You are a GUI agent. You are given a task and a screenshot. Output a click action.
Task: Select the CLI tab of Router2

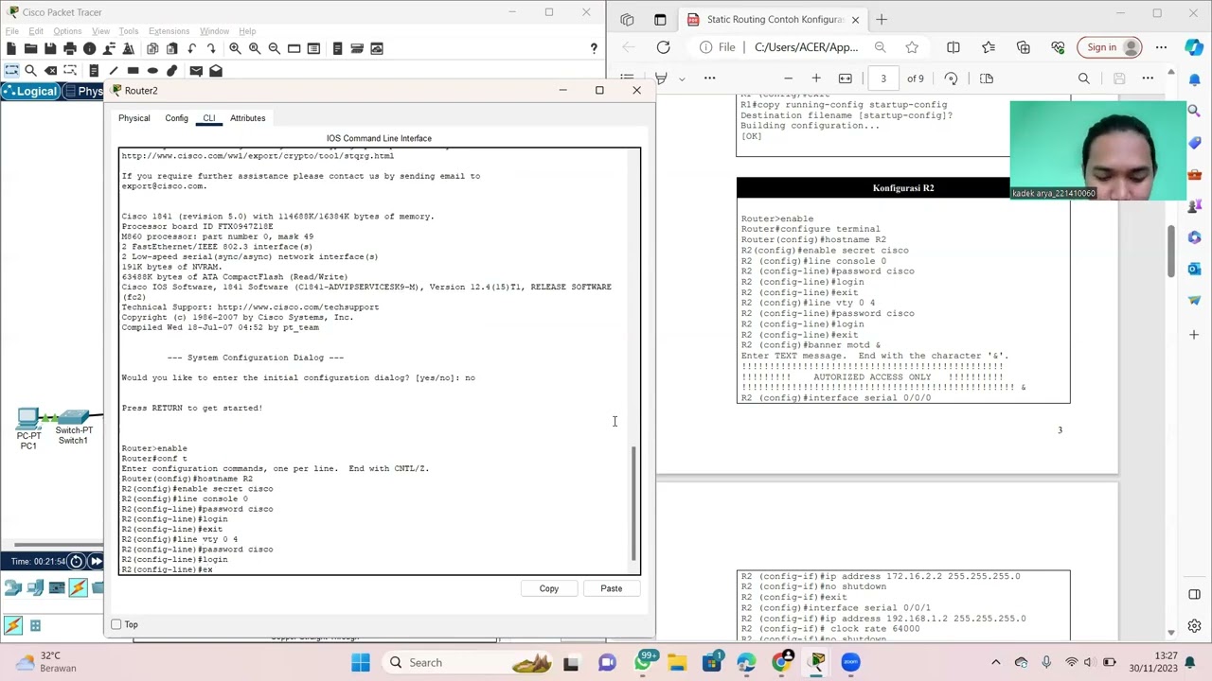pyautogui.click(x=208, y=118)
